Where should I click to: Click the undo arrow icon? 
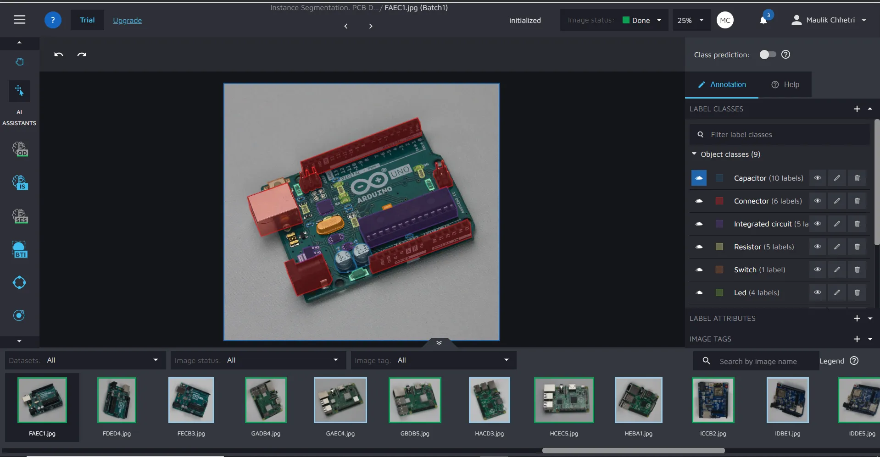tap(58, 55)
